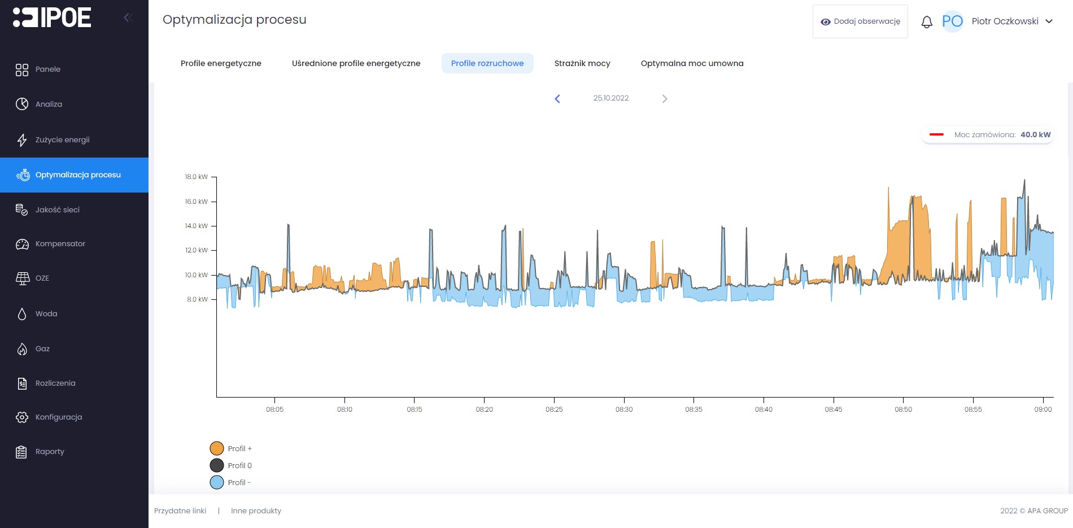Click the red Moc zamówiona line swatch
The width and height of the screenshot is (1073, 528).
coord(936,134)
